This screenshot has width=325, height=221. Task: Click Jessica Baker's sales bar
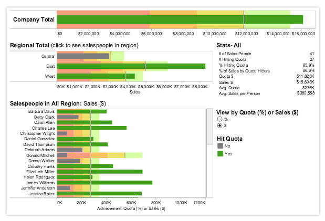pyautogui.click(x=99, y=193)
